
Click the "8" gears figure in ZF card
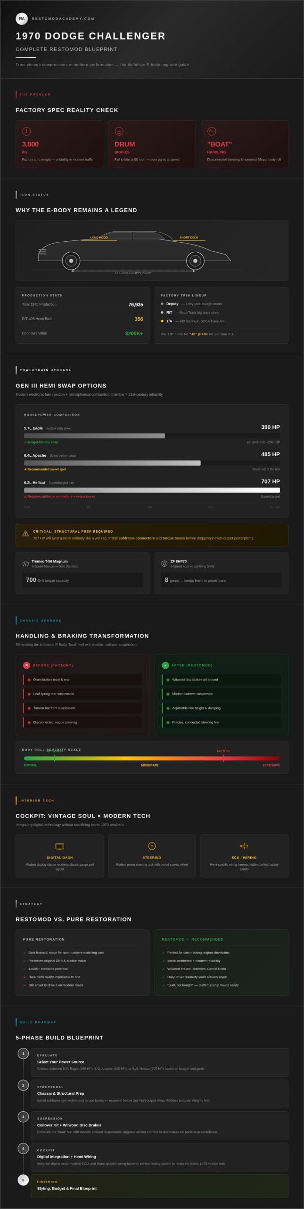click(166, 579)
